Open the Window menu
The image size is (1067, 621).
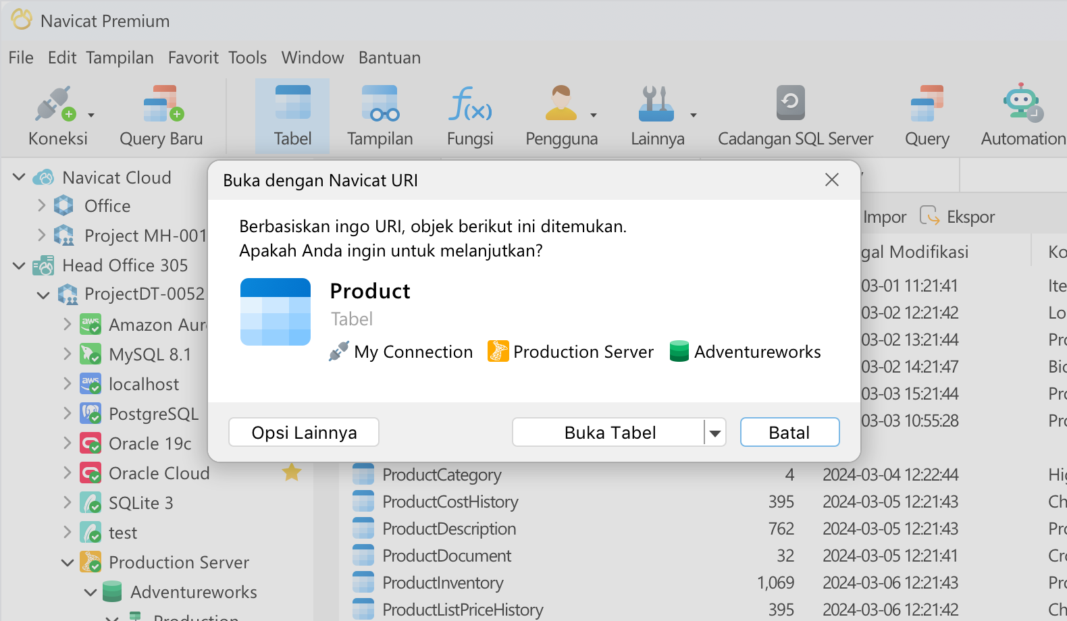pyautogui.click(x=313, y=58)
